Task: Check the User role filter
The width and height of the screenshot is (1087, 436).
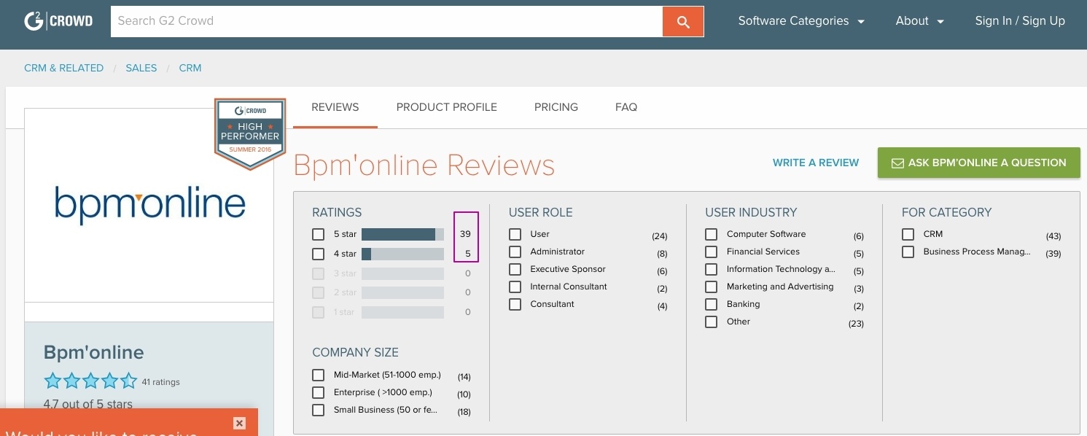Action: [515, 234]
